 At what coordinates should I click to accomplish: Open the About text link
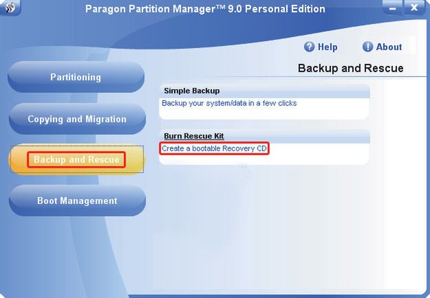coord(389,47)
